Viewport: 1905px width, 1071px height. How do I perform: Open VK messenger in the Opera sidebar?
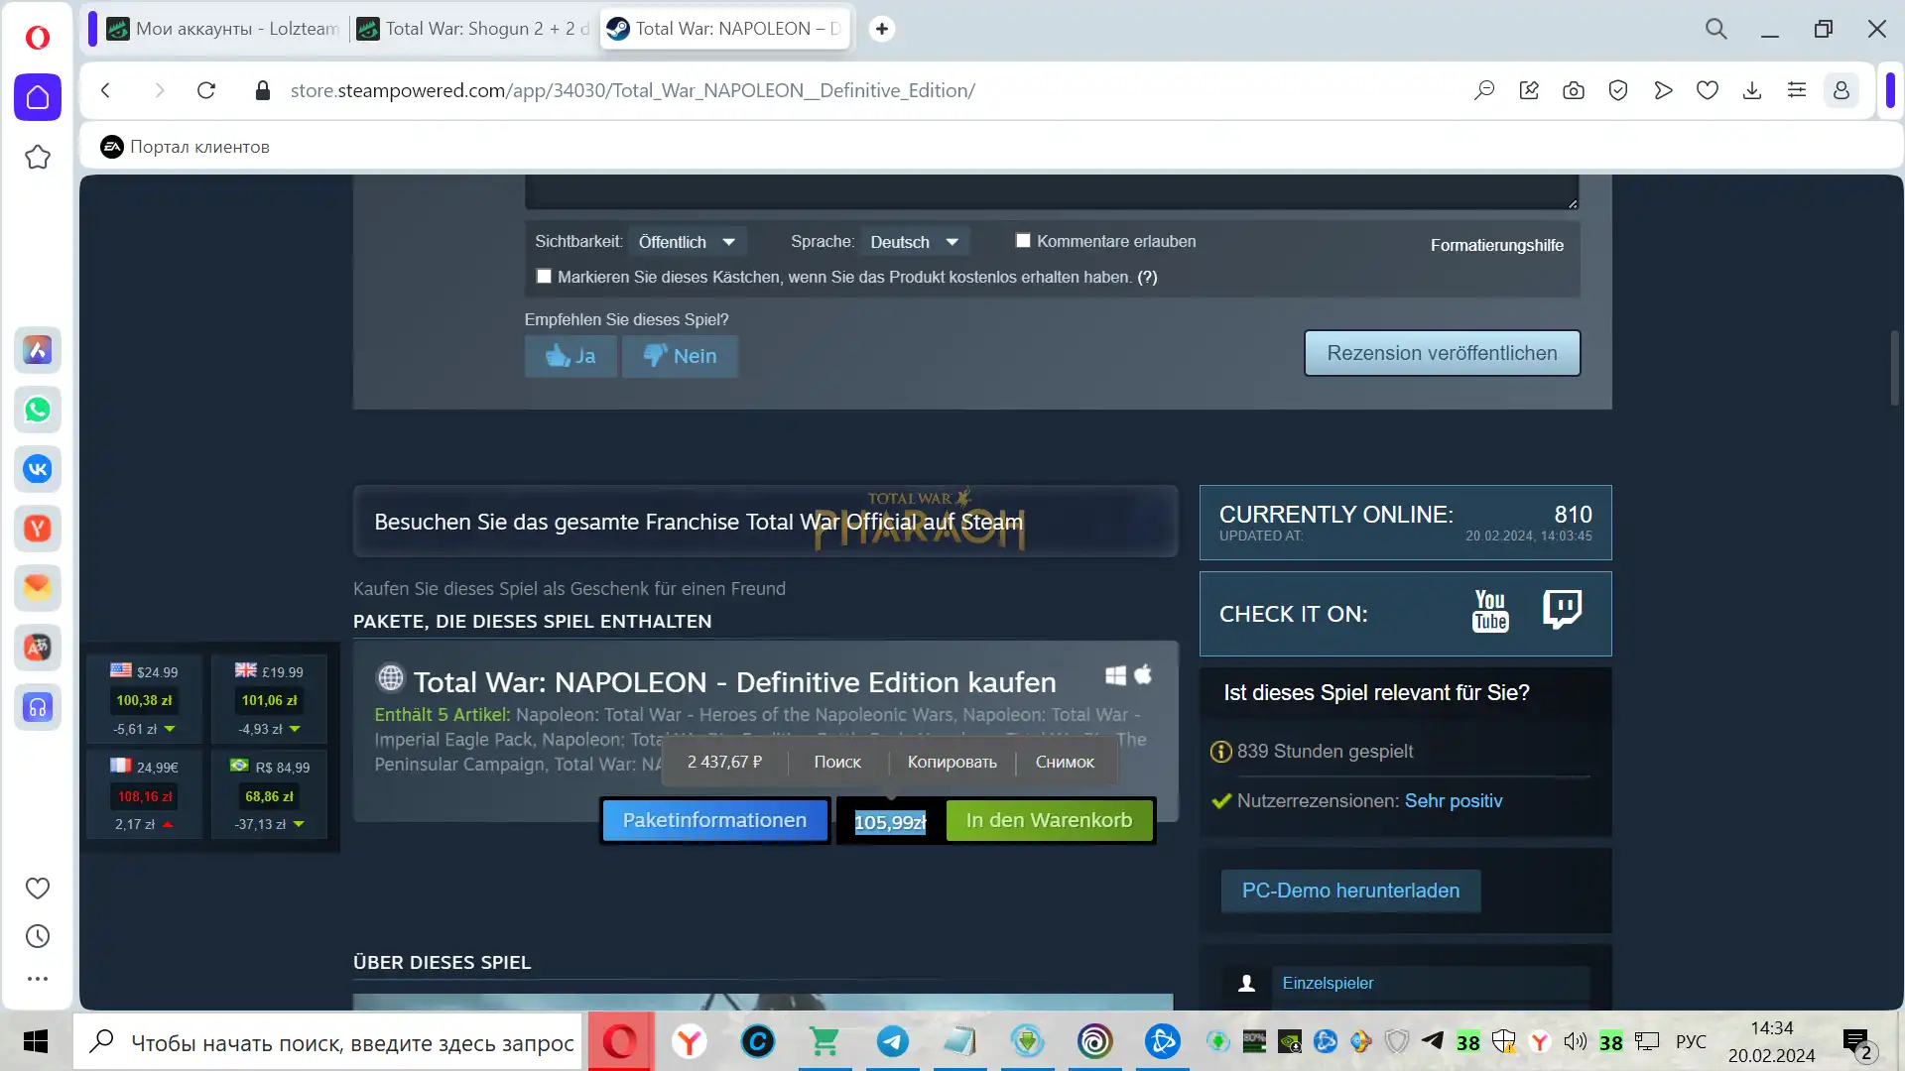point(38,469)
